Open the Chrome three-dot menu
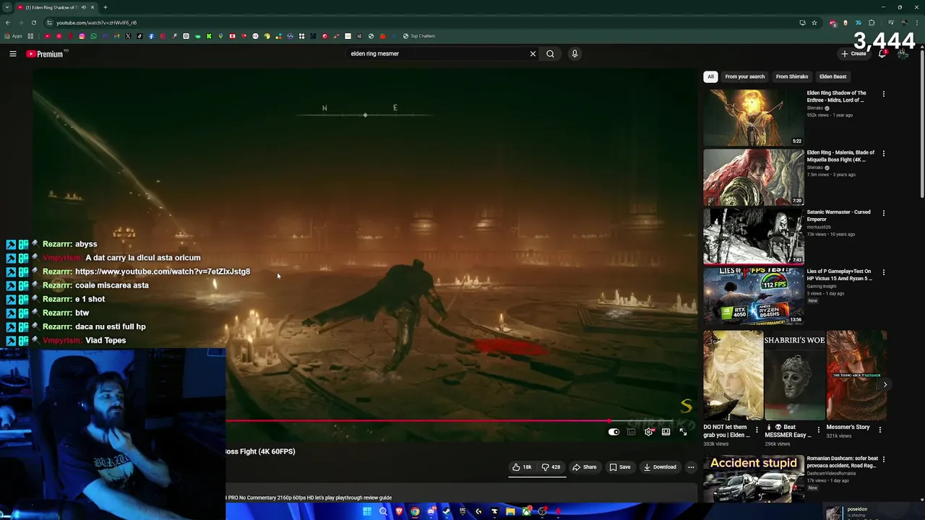925x520 pixels. [x=918, y=22]
